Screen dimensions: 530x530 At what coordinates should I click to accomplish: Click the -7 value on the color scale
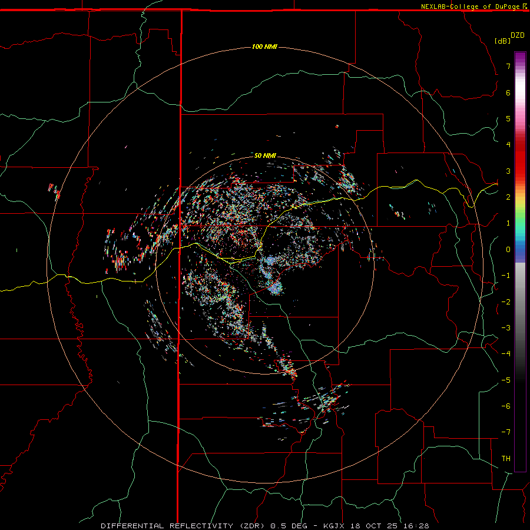506,432
